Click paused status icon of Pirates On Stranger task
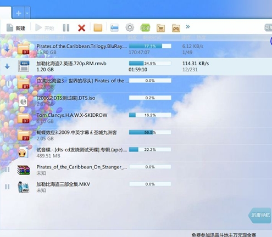The image size is (272, 237). pyautogui.click(x=7, y=170)
